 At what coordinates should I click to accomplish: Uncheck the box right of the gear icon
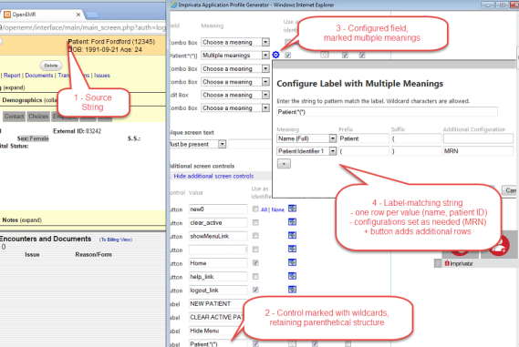pyautogui.click(x=288, y=56)
